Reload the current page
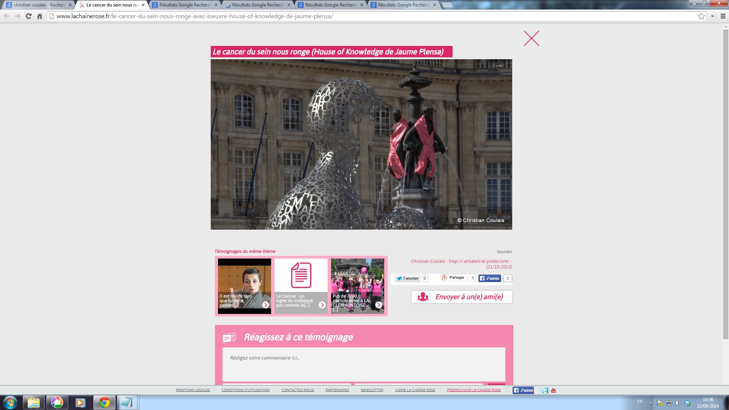 (x=28, y=16)
